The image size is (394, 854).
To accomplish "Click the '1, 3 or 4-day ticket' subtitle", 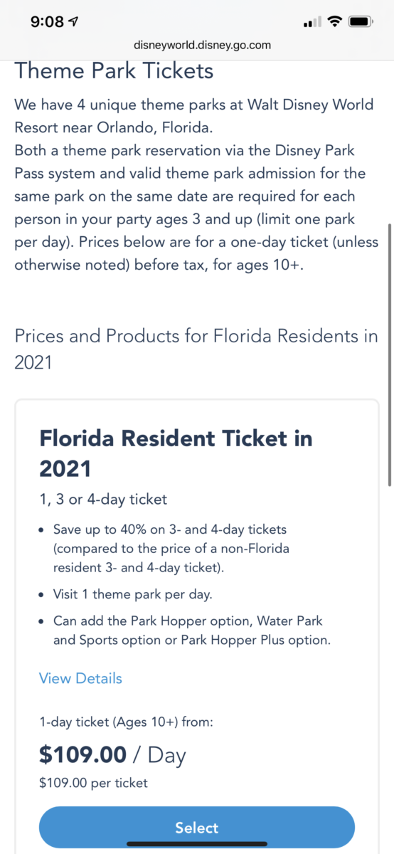I will tap(103, 499).
